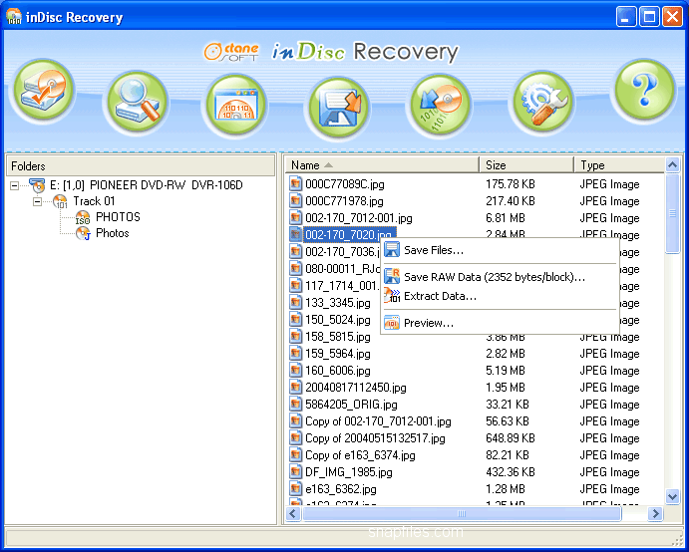Screen dimensions: 689x552
Task: Click file icon of 5864205_ORIG.jpg
Action: pyautogui.click(x=296, y=404)
